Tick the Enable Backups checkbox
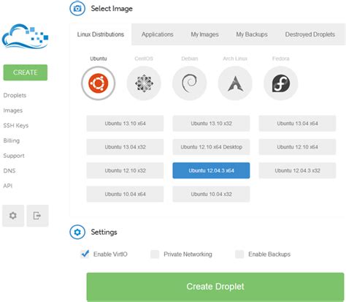The width and height of the screenshot is (346, 302). (239, 254)
